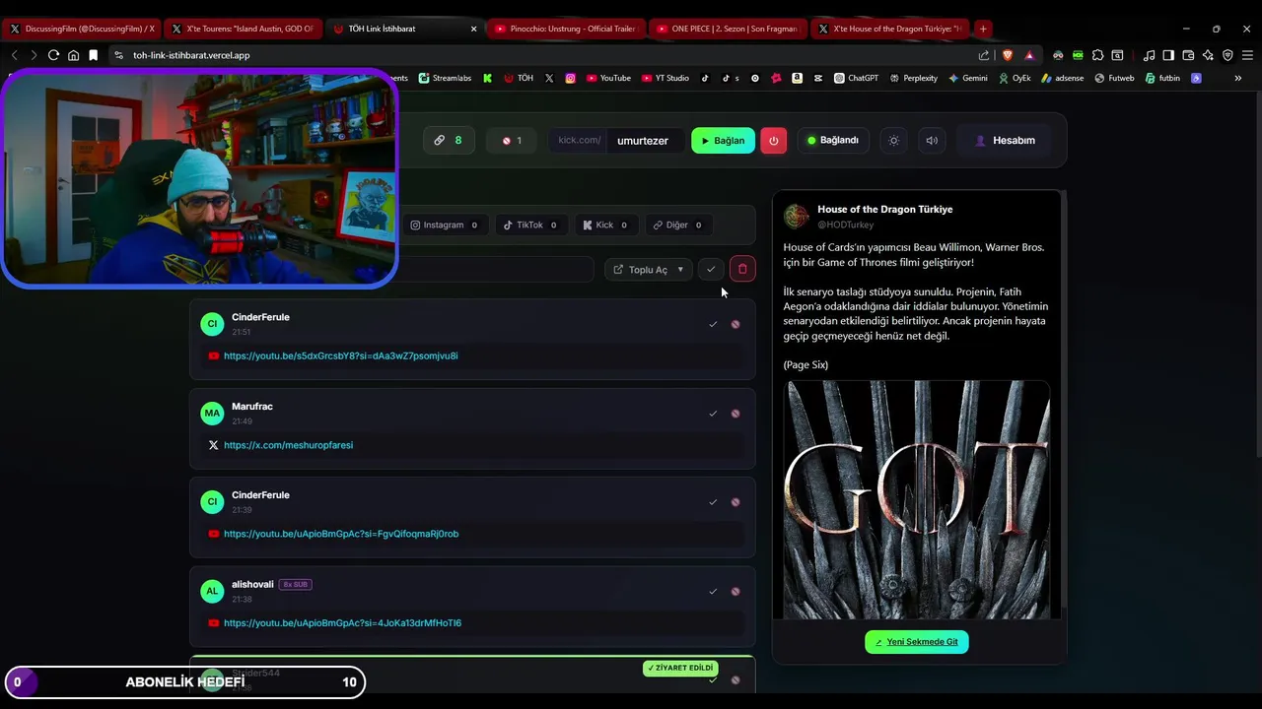Edit the umurtezer channel name field
Viewport: 1262px width, 709px height.
[643, 141]
